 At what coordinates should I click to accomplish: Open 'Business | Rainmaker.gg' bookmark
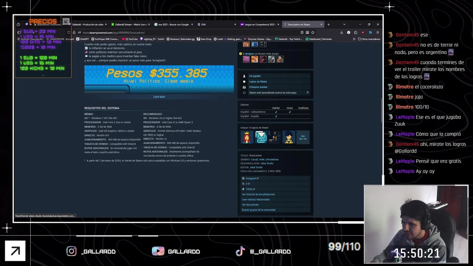[x=180, y=39]
